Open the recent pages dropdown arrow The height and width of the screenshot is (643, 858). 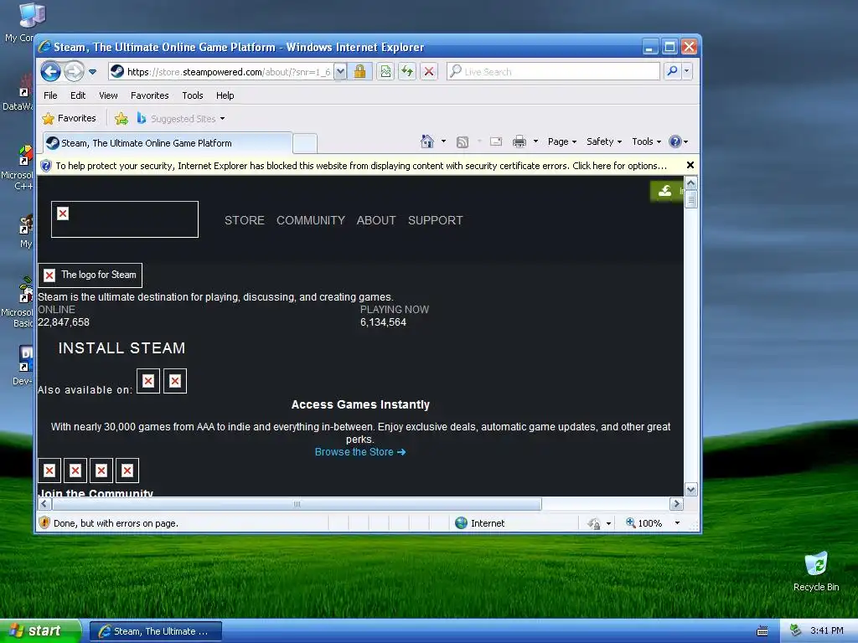92,72
